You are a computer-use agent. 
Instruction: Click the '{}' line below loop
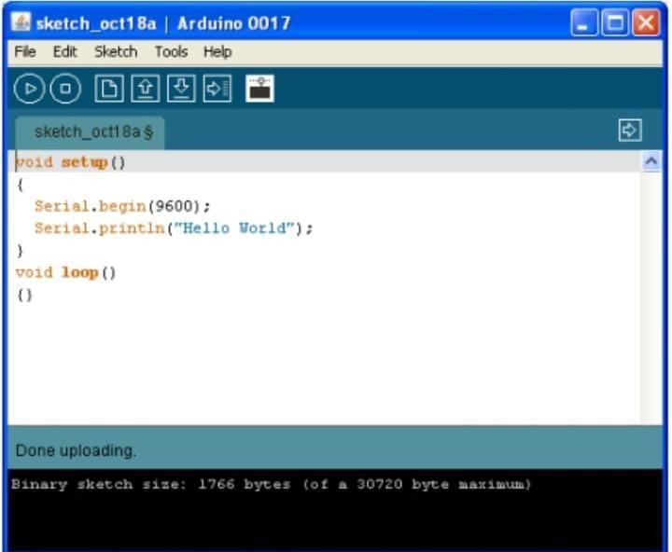24,295
